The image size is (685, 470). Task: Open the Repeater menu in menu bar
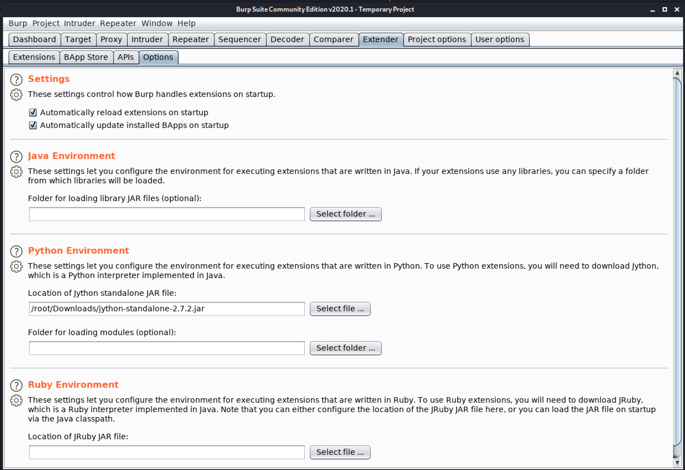118,23
